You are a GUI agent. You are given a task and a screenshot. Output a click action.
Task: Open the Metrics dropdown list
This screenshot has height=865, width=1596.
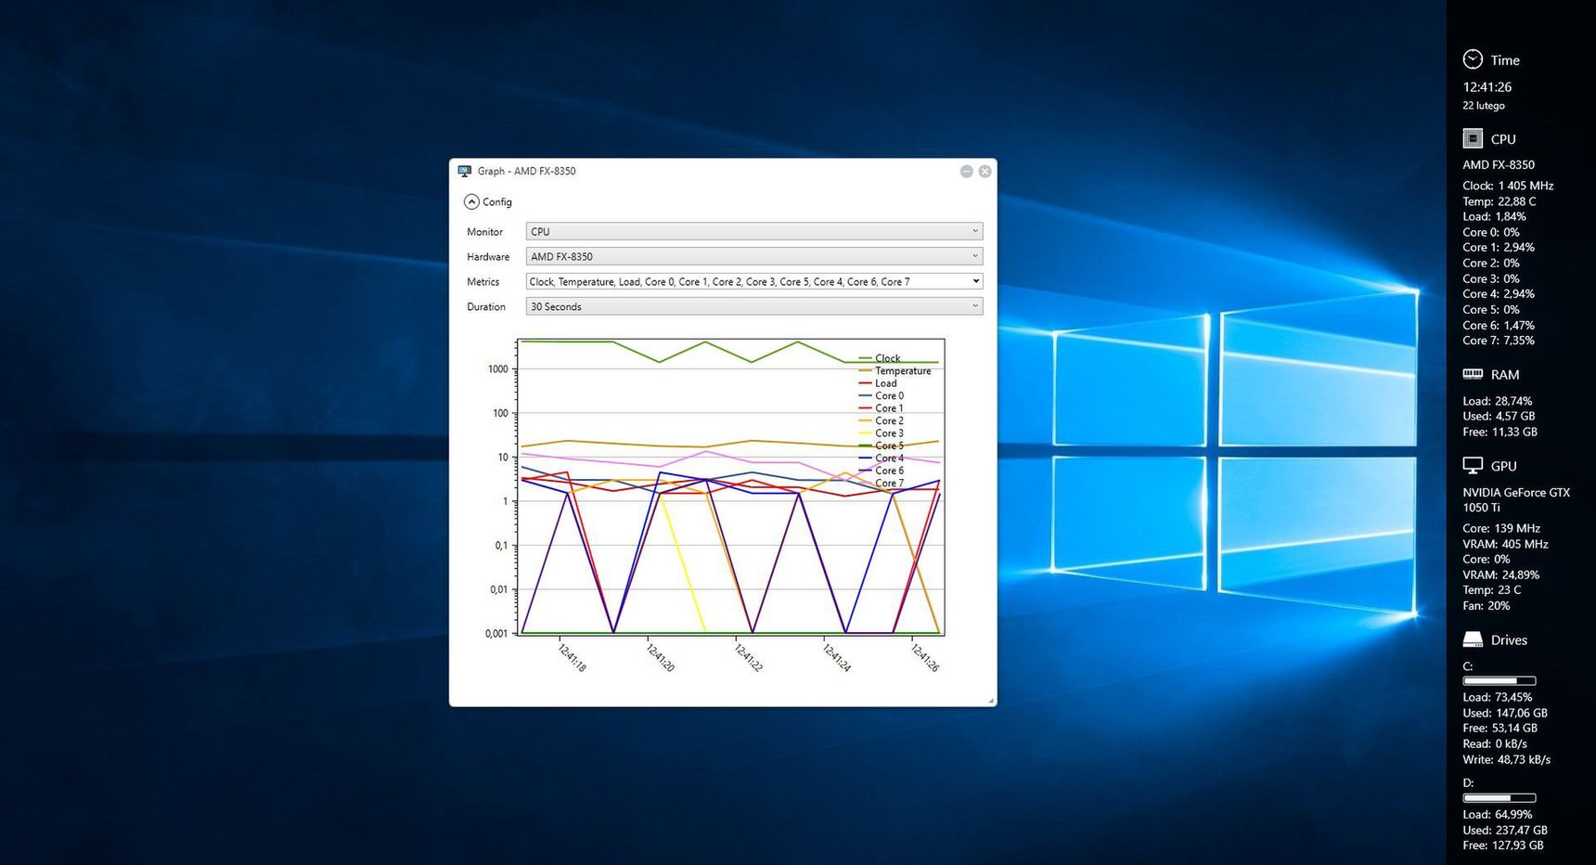(x=753, y=281)
